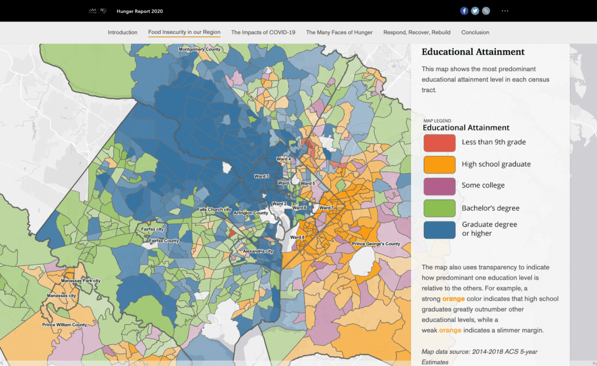Click the blue Graduate degree legend chip
Image resolution: width=597 pixels, height=366 pixels.
click(x=439, y=229)
